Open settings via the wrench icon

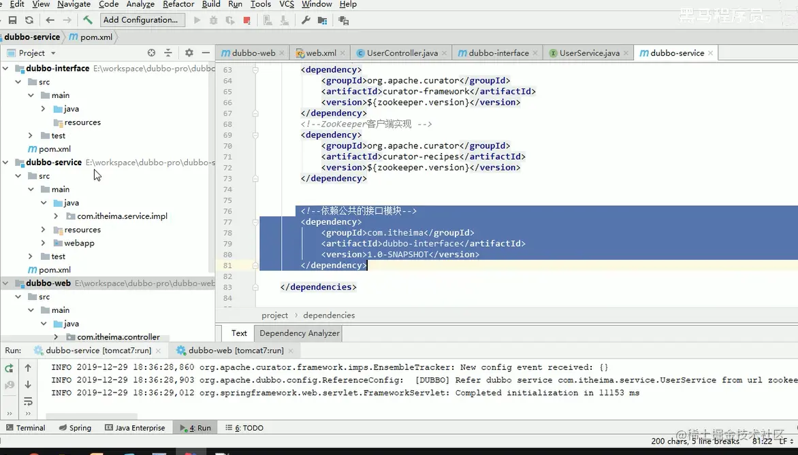pos(305,20)
